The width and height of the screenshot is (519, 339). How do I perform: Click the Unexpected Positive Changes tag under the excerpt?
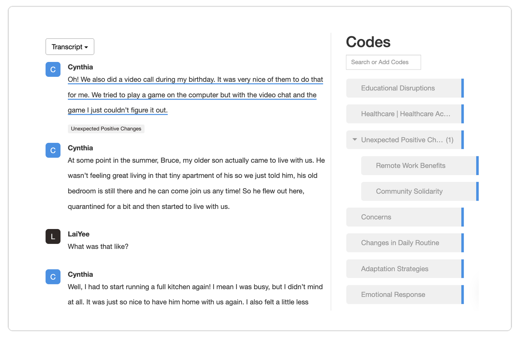[106, 129]
